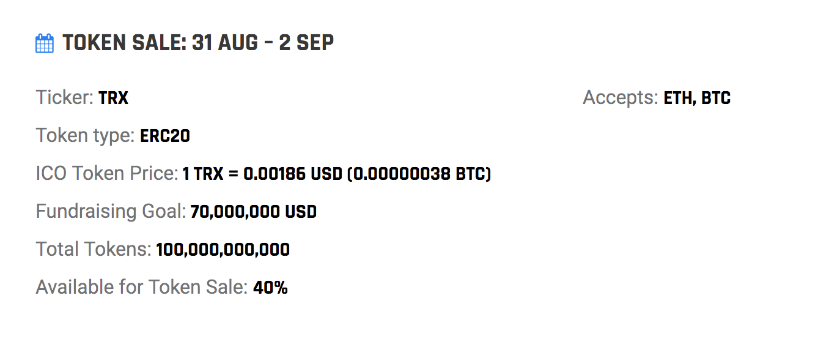Click the Available for Token Sale label
Image resolution: width=818 pixels, height=339 pixels.
click(x=142, y=288)
